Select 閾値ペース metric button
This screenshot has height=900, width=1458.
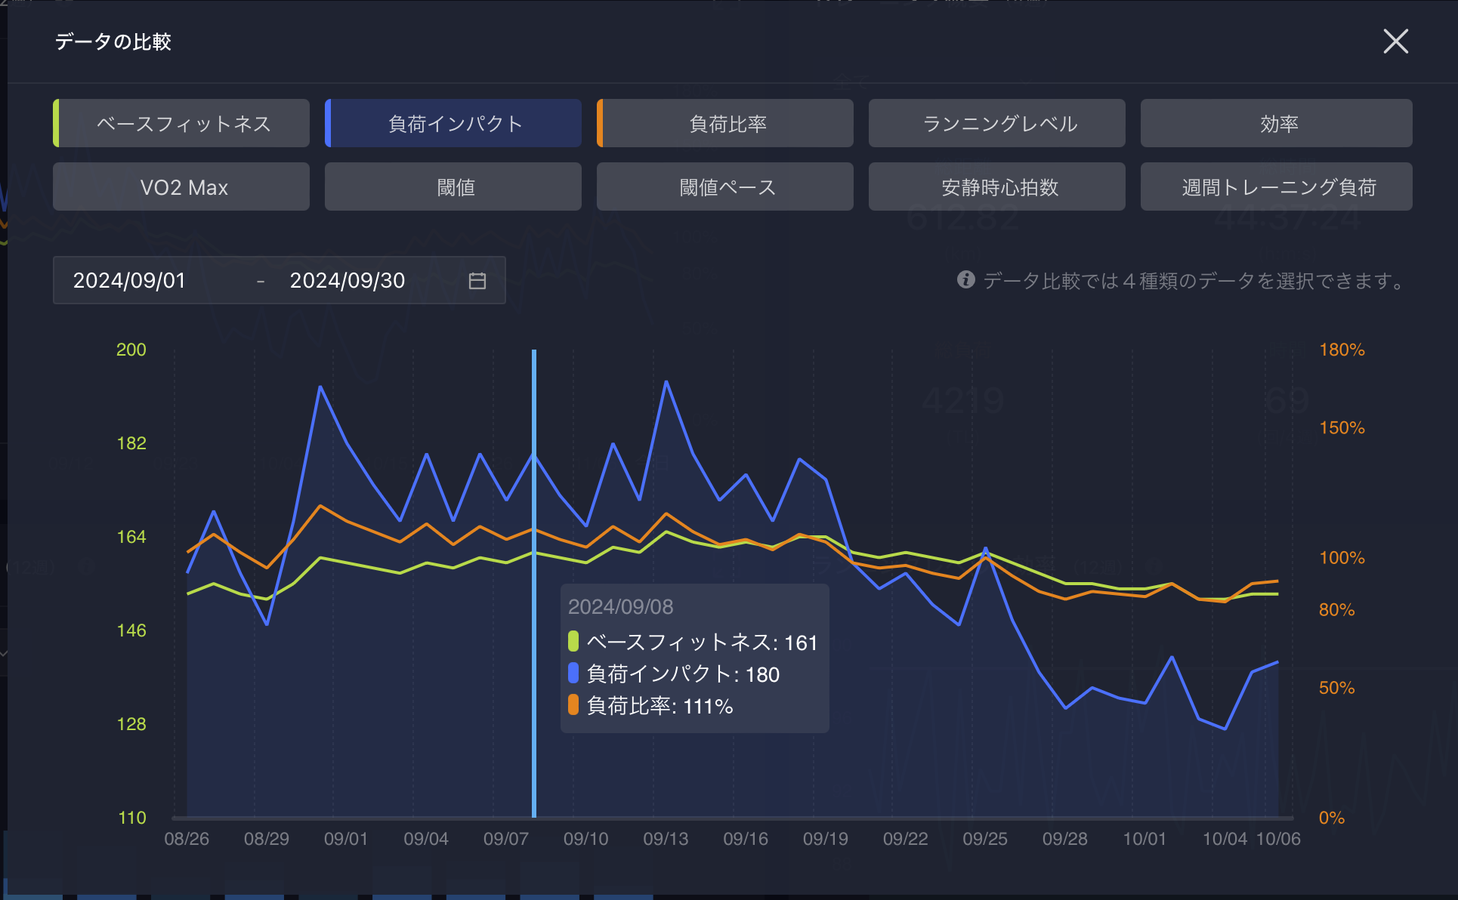(725, 187)
